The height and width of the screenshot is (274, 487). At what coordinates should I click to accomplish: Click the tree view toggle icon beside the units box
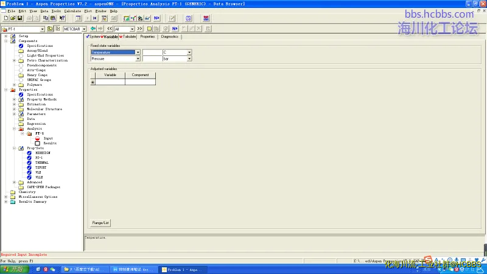point(58,29)
